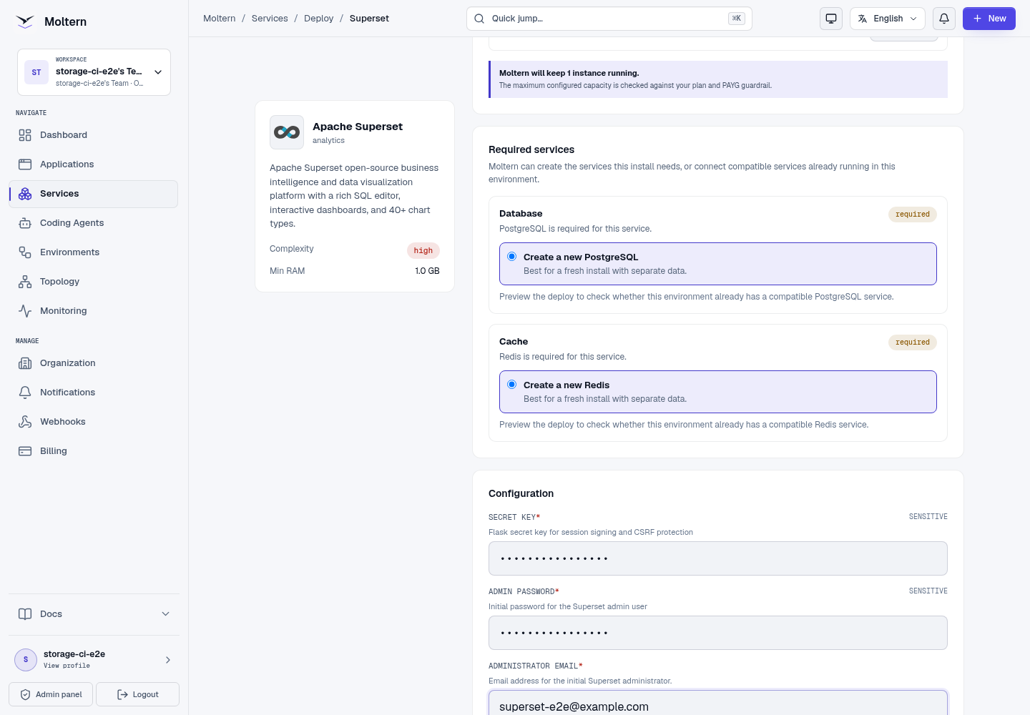Open storage-ci-e2e profile chevron
This screenshot has height=715, width=1030.
pos(168,660)
